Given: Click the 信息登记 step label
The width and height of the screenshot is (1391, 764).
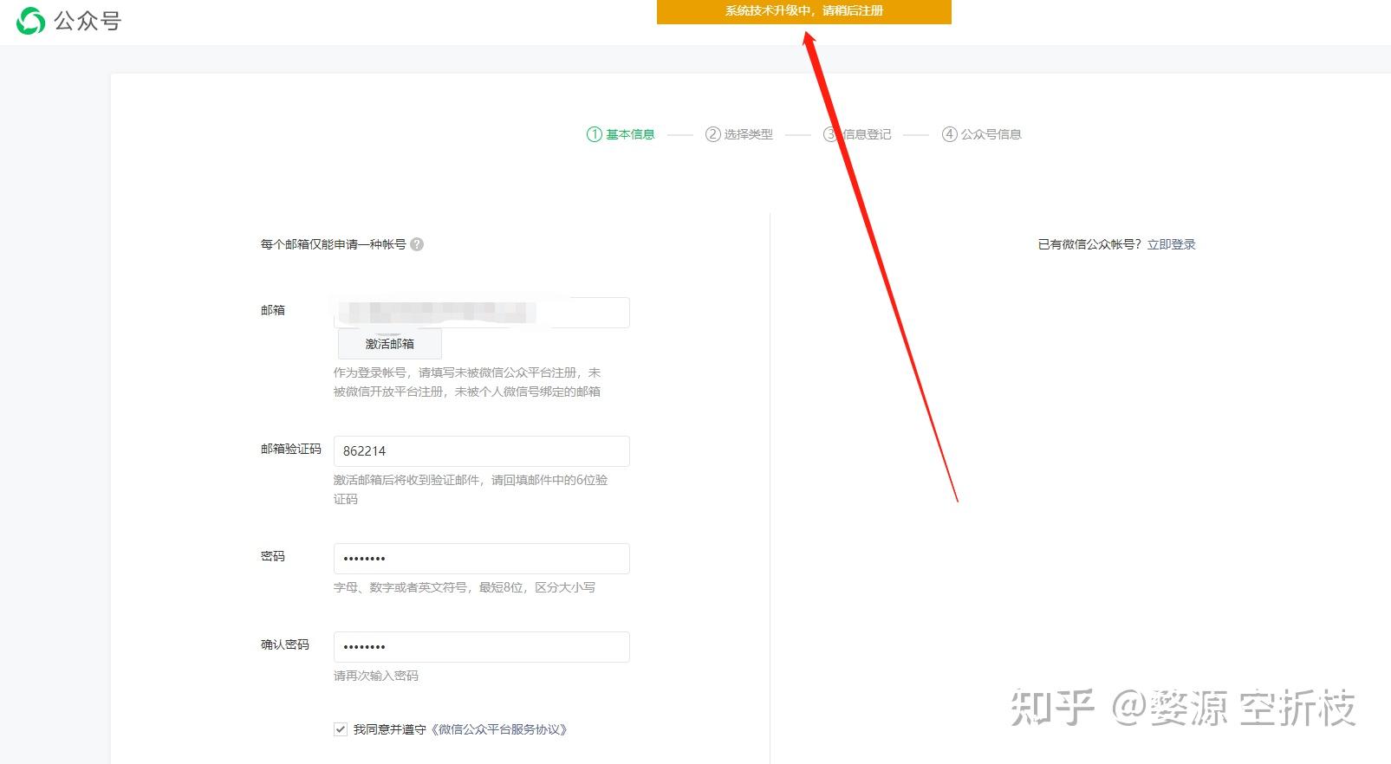Looking at the screenshot, I should pyautogui.click(x=868, y=134).
